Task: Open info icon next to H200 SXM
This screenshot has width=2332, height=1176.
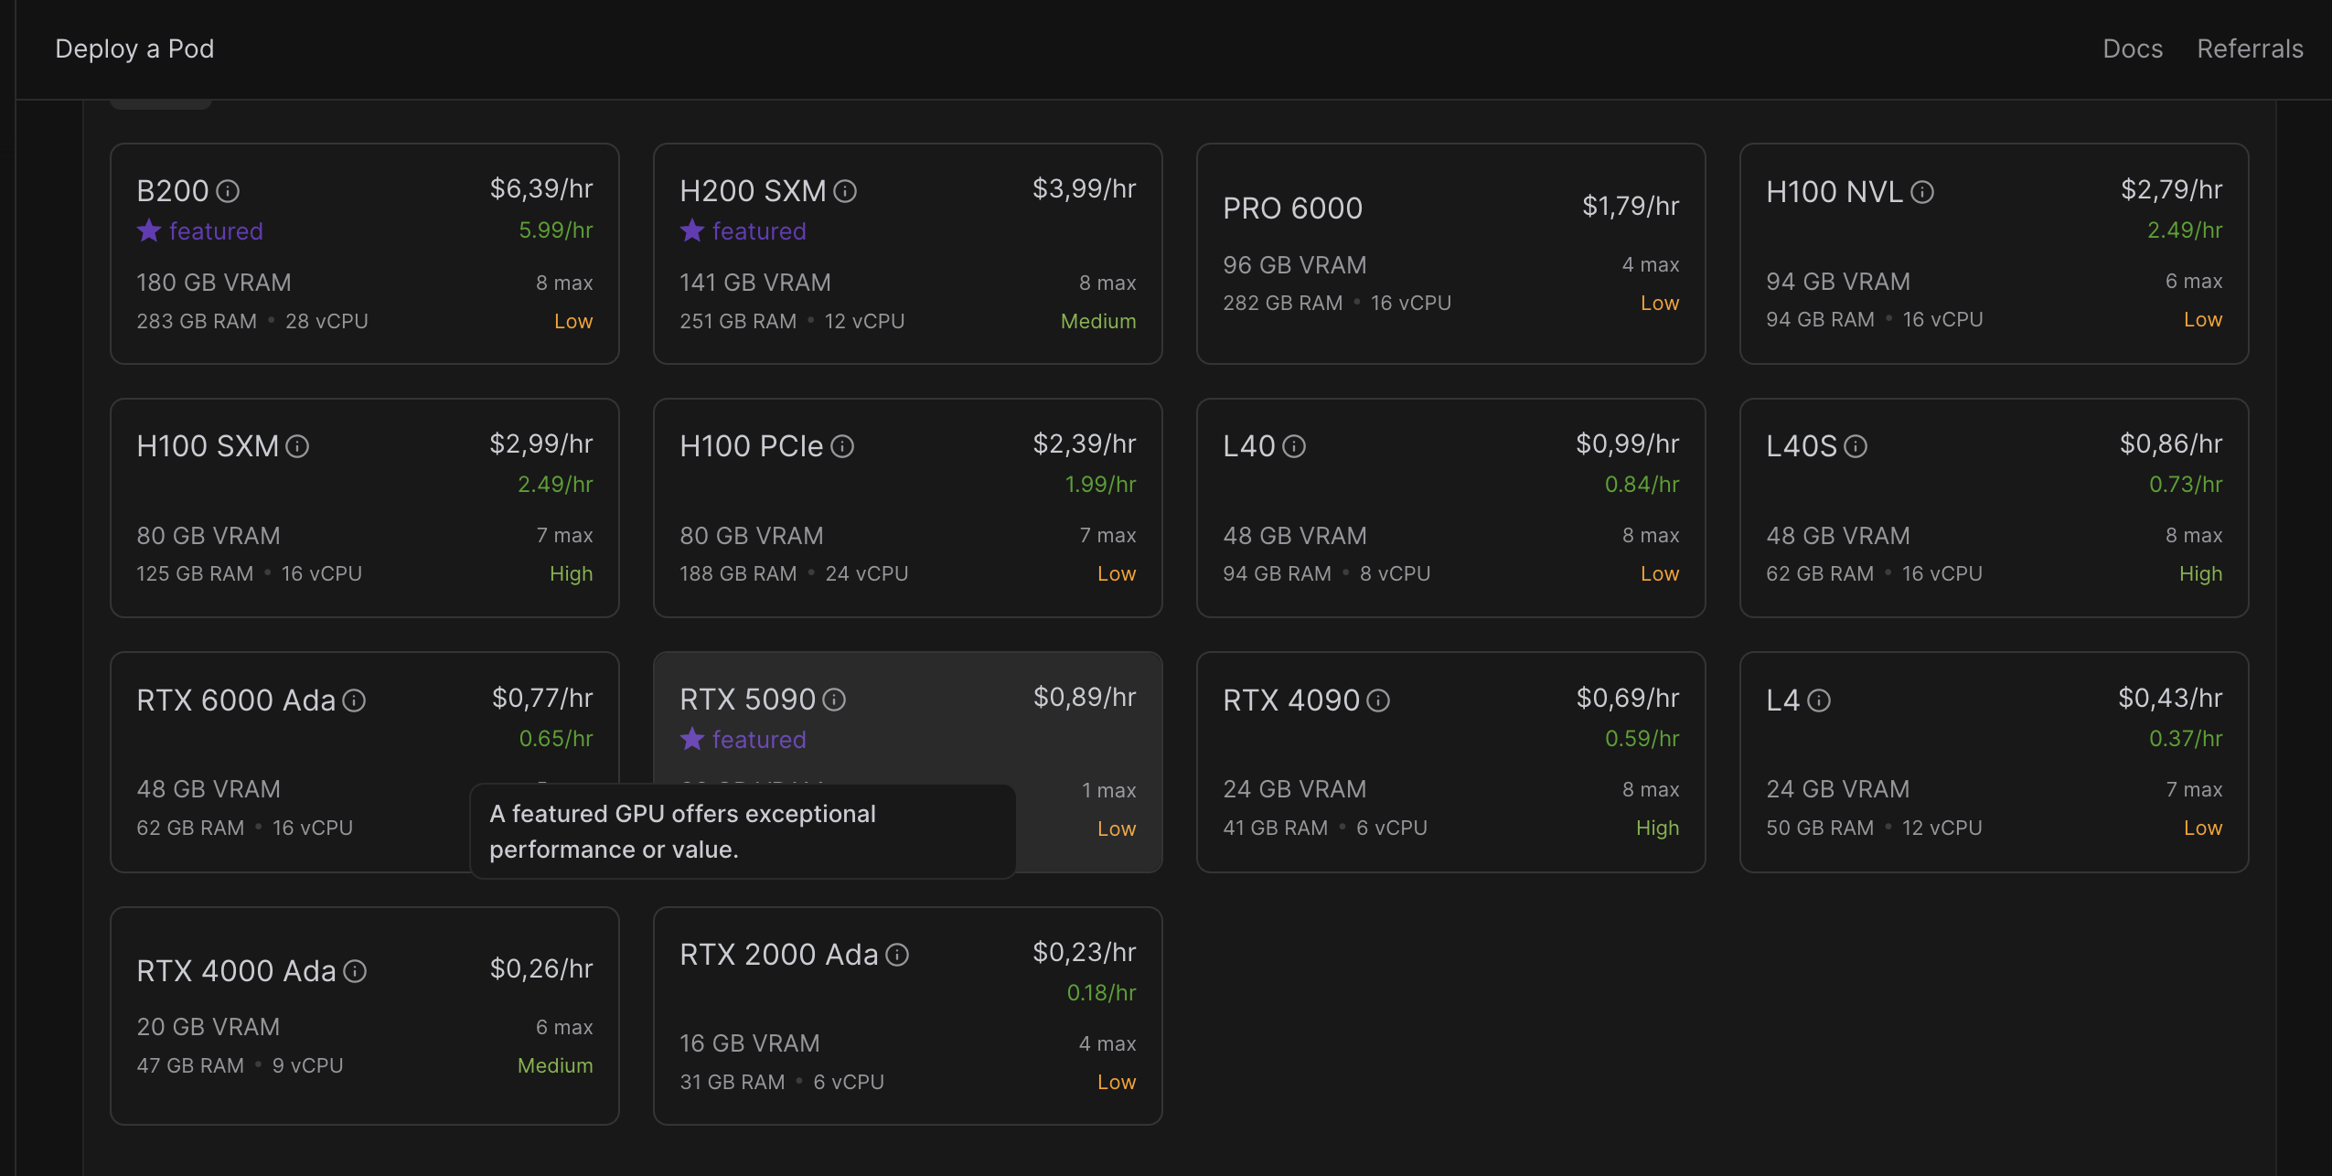Action: (845, 191)
